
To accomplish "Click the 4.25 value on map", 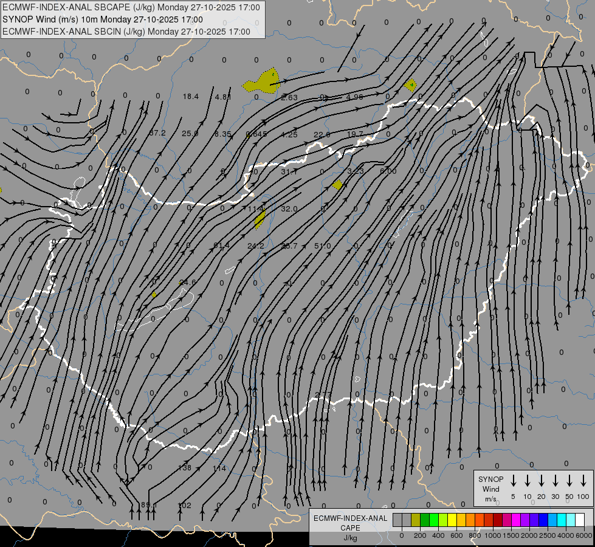I will coord(289,134).
